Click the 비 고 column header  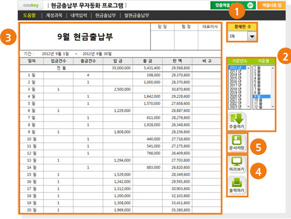207,61
